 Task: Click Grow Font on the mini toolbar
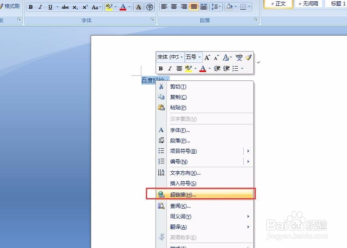pos(207,57)
